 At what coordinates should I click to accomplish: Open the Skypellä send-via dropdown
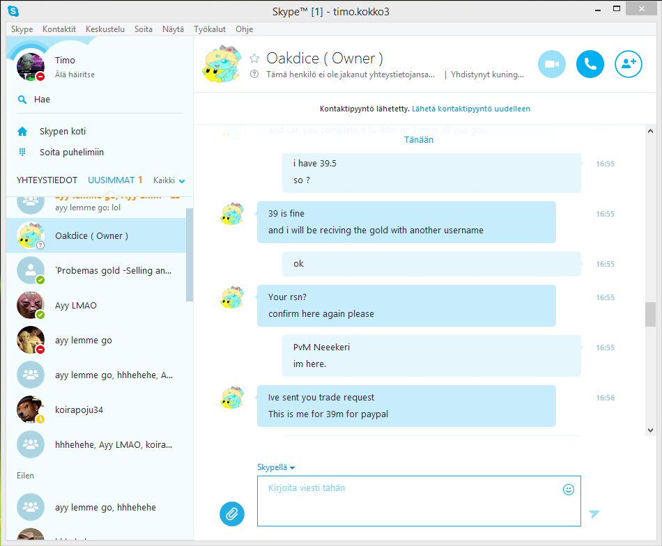276,467
